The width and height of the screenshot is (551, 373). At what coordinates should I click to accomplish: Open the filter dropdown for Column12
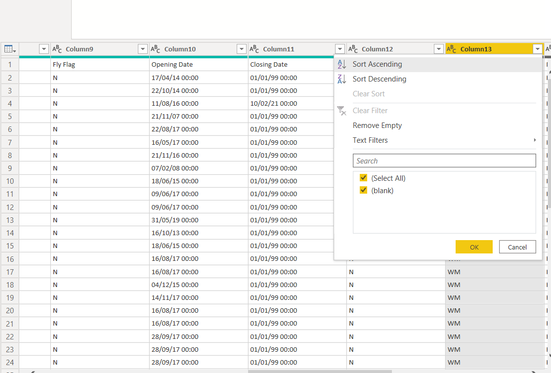(438, 49)
